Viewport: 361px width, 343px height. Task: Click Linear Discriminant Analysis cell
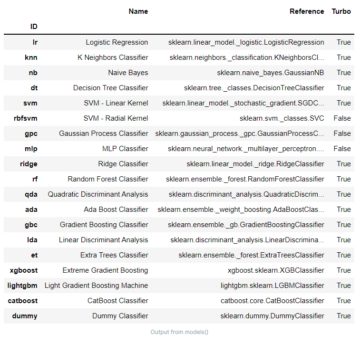tap(103, 239)
